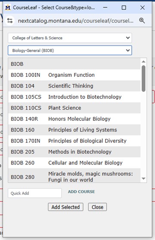Select BIOB 104 Scientific Thinking
This screenshot has width=155, height=240.
pos(74,86)
